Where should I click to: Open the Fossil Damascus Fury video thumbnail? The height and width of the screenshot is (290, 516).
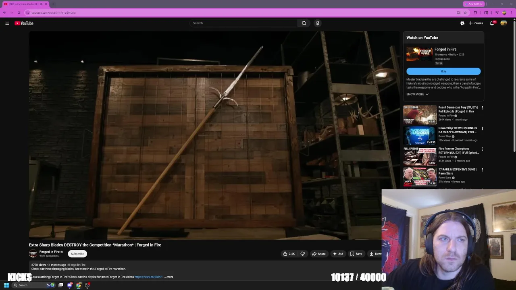pos(420,115)
